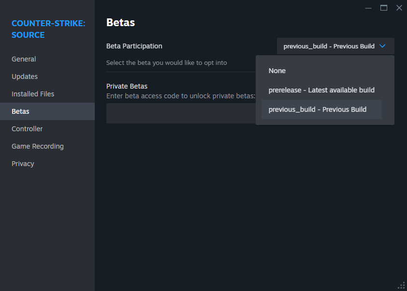Choose None from the beta list
Viewport: 407px width, 291px height.
pyautogui.click(x=321, y=71)
